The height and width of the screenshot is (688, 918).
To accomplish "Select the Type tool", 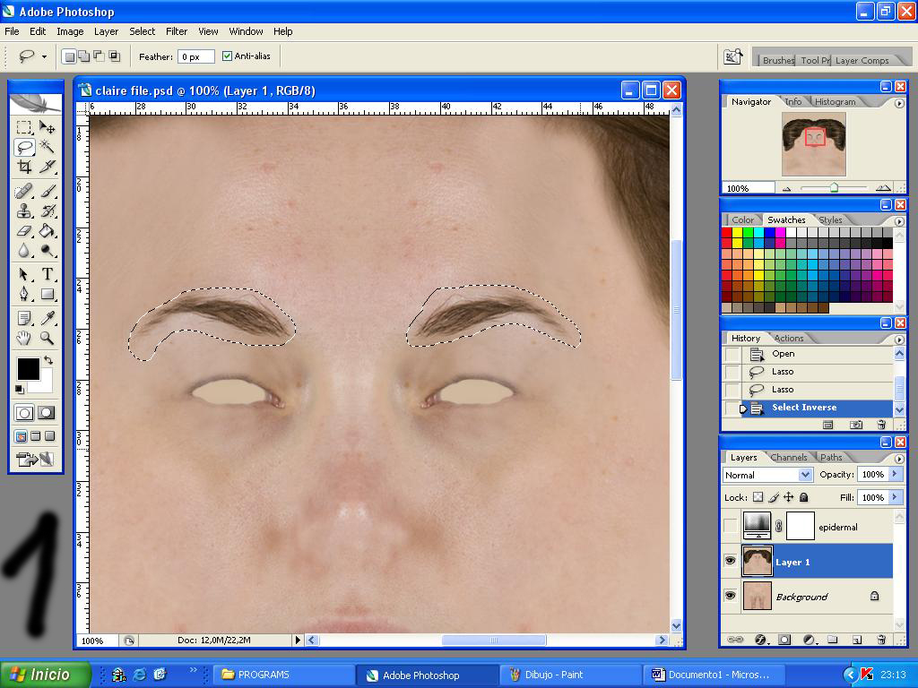I will pos(47,274).
